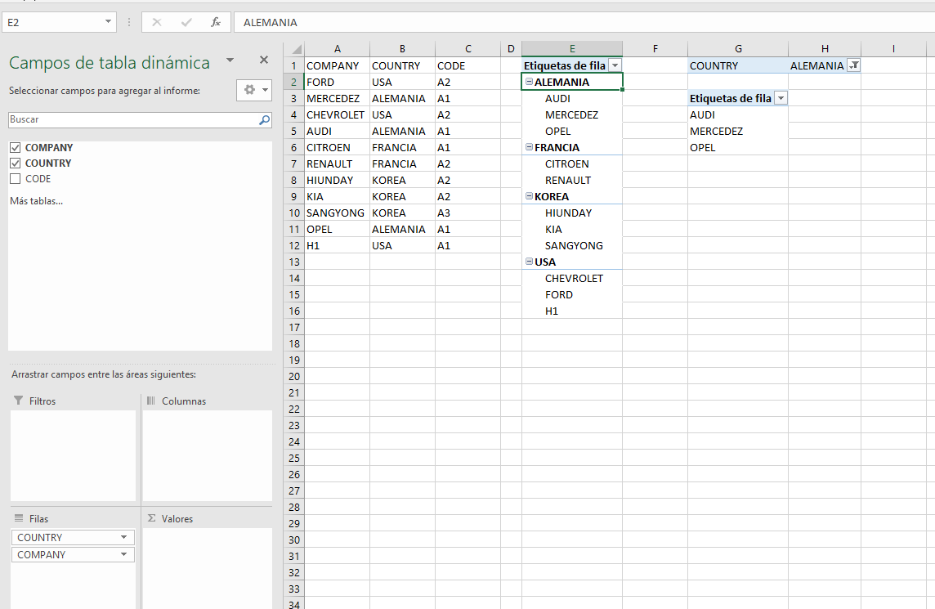
Task: Select column C header
Action: 467,49
